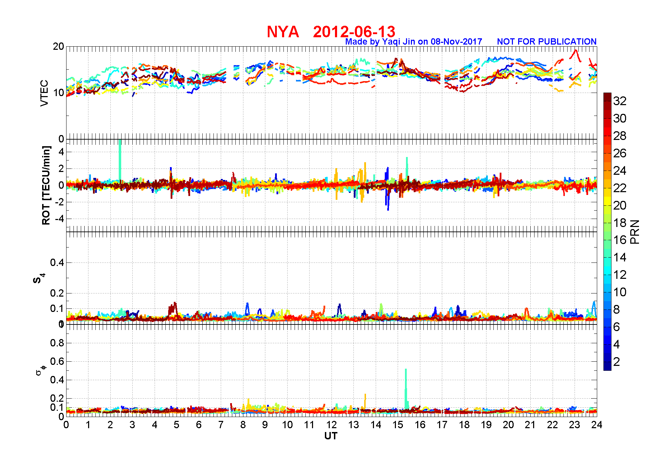Click the sigma-phi axis tick value 0.6
The image size is (663, 463).
[57, 361]
